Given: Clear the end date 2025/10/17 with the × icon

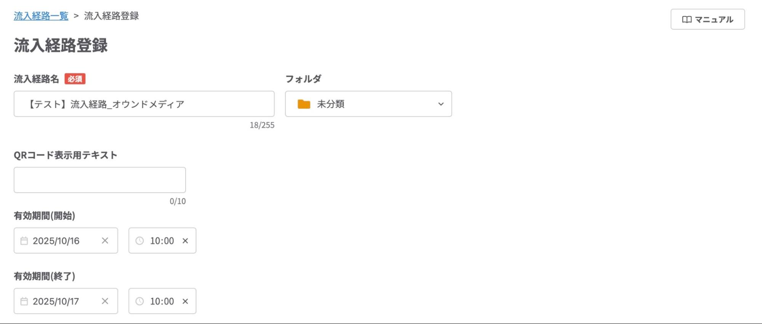Looking at the screenshot, I should 106,301.
